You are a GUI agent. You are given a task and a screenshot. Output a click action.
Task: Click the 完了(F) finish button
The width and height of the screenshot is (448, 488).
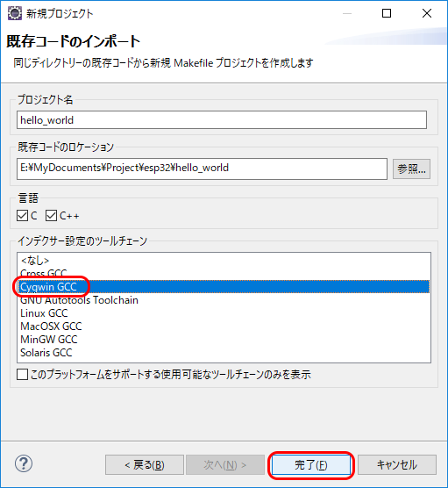pyautogui.click(x=311, y=465)
